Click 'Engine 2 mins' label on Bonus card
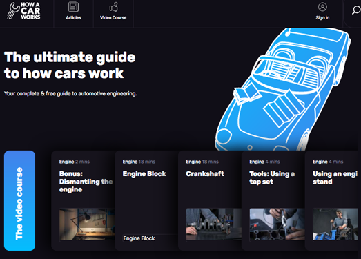Viewport: 361px width, 259px height. pos(74,162)
